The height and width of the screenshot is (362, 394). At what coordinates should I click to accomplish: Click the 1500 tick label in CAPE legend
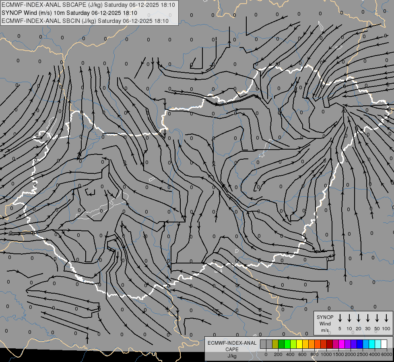click(338, 354)
